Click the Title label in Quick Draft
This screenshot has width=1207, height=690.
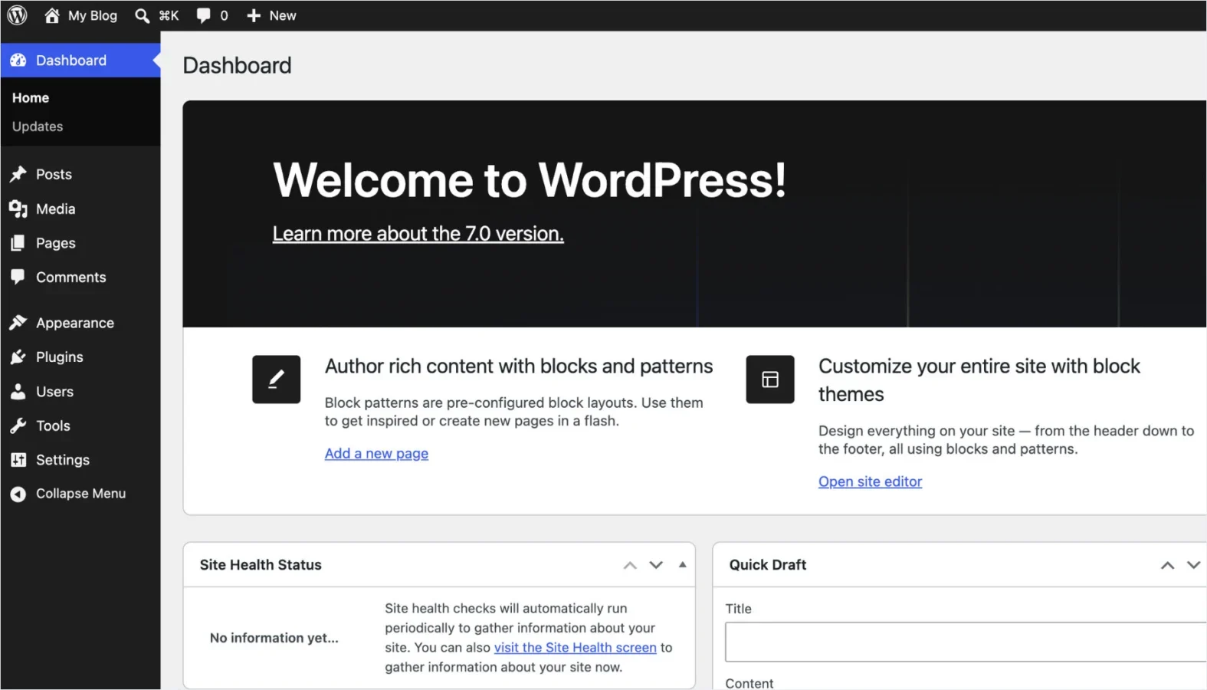click(x=739, y=609)
